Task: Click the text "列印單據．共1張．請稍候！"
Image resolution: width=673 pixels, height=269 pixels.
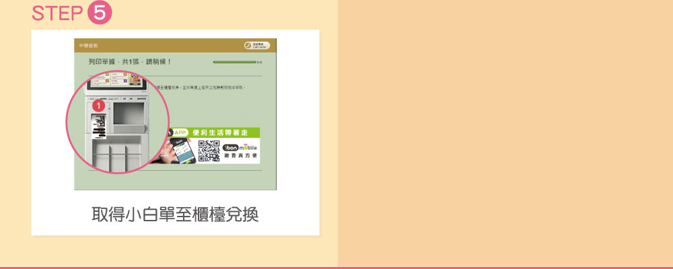Action: (x=130, y=62)
